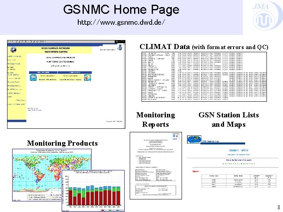
Task: Click the DWD logo icon in homepage corner
Action: [x=120, y=47]
